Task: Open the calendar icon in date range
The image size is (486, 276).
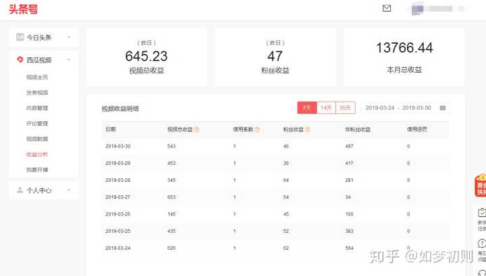Action: [x=443, y=108]
